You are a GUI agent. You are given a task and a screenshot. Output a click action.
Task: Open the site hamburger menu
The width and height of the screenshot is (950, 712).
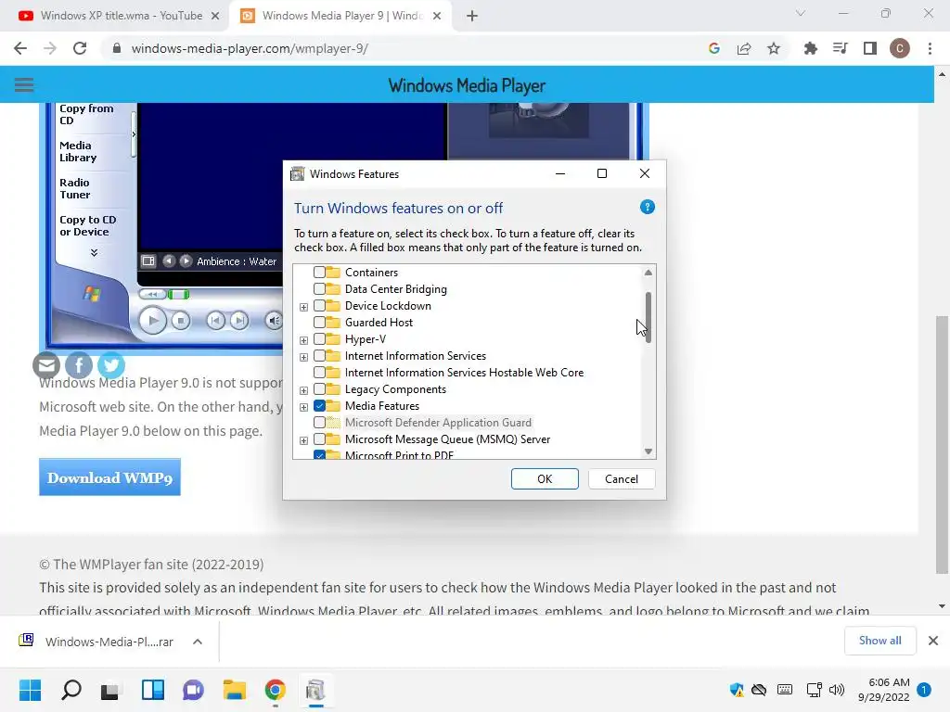[x=23, y=84]
